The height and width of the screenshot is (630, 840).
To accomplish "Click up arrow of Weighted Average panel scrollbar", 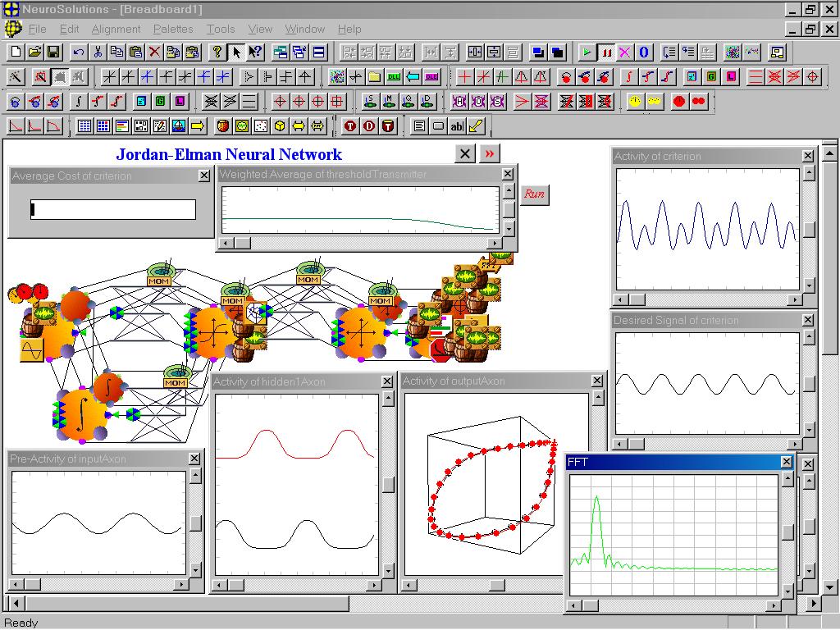I will pyautogui.click(x=509, y=190).
